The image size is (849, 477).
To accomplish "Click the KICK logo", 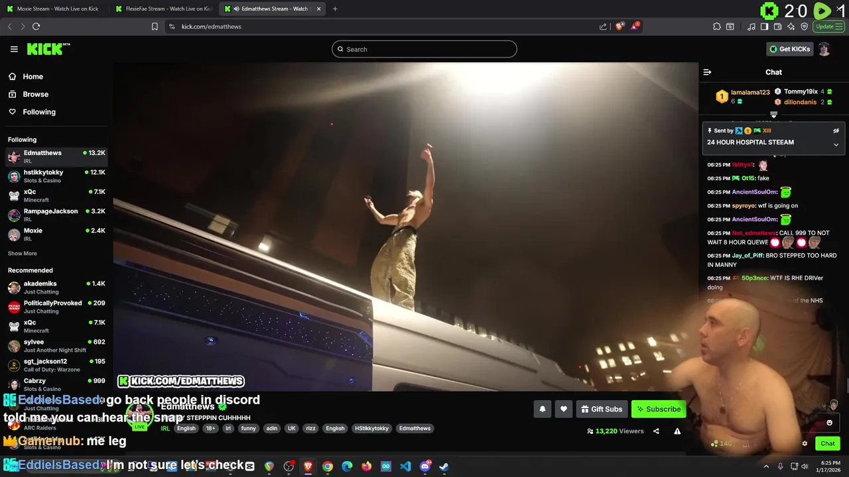I will coord(48,49).
